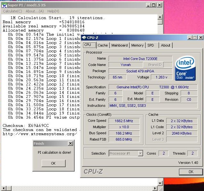Click the http://www.xtremesystems.org/ text line
This screenshot has width=204, height=191.
tap(40, 134)
